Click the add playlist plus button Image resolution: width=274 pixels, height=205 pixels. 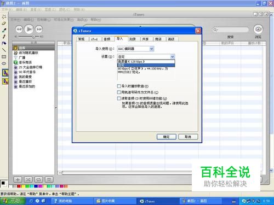pyautogui.click(x=18, y=180)
